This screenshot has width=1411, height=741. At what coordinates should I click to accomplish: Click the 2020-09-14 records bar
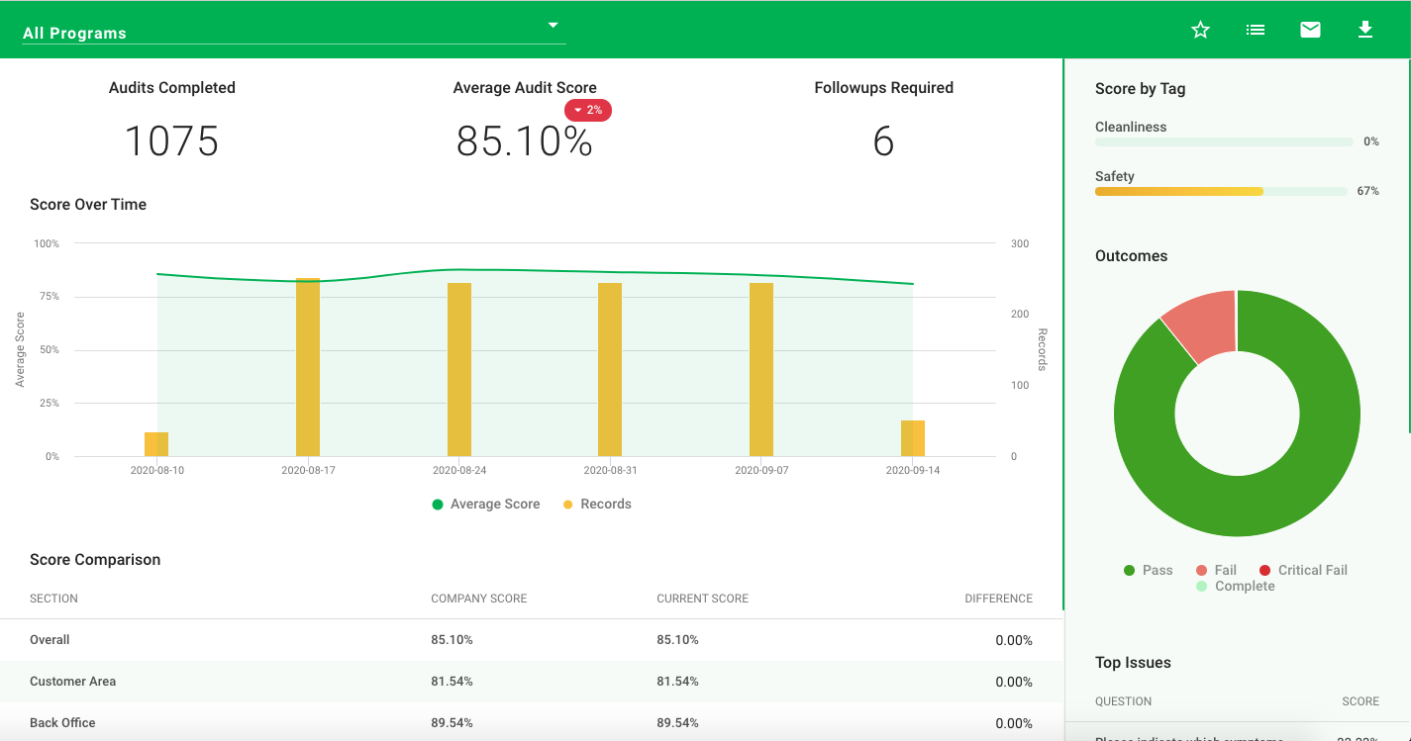(913, 438)
